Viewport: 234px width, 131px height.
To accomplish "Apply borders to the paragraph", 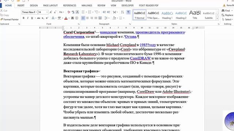I will pyautogui.click(x=120, y=18).
